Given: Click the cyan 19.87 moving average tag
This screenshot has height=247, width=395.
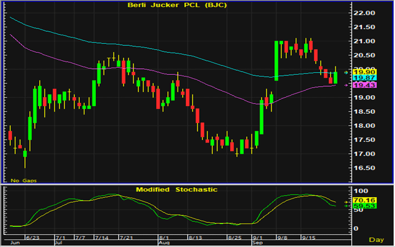Looking at the screenshot, I should (x=366, y=79).
